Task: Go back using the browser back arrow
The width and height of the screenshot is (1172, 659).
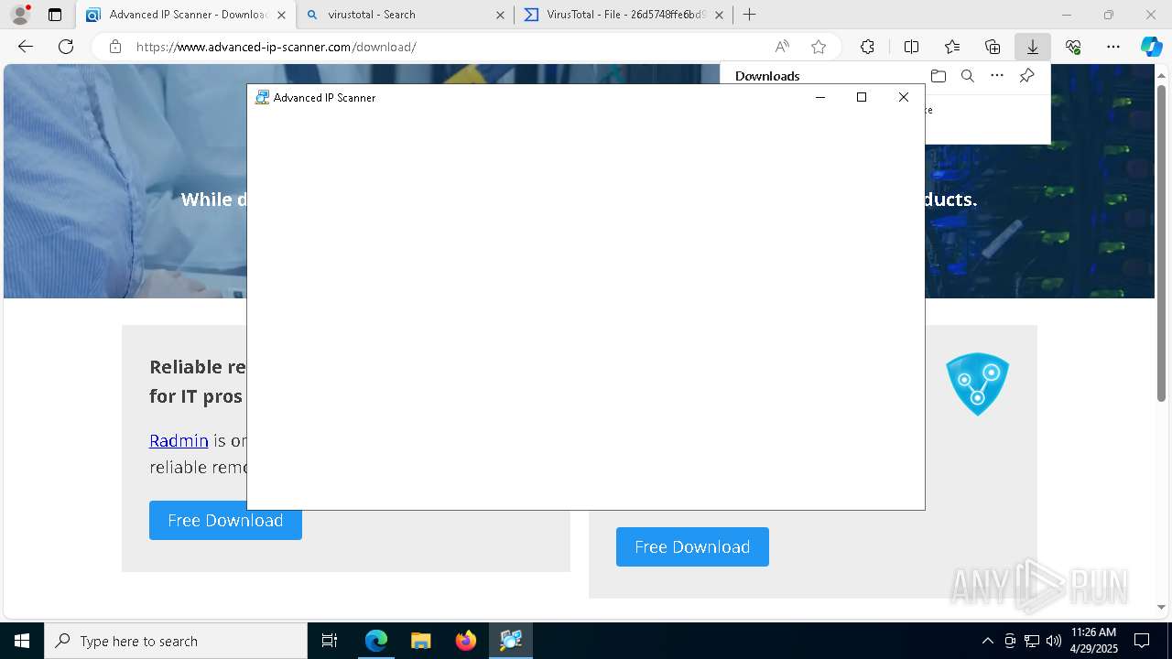Action: (26, 47)
